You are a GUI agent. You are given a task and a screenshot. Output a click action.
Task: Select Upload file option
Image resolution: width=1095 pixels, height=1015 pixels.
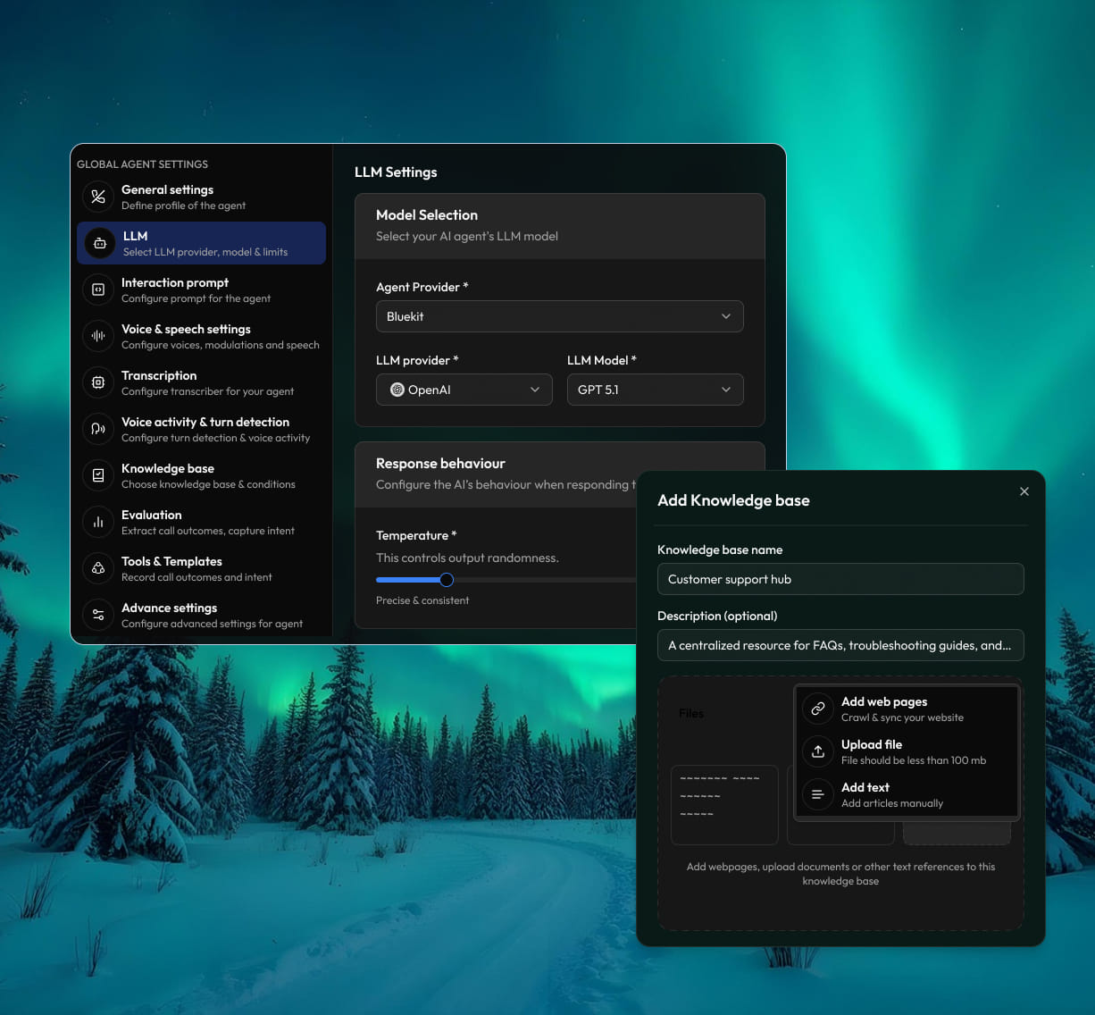coord(906,751)
